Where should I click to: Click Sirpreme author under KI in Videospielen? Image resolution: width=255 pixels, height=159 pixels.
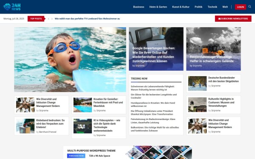click(101, 135)
